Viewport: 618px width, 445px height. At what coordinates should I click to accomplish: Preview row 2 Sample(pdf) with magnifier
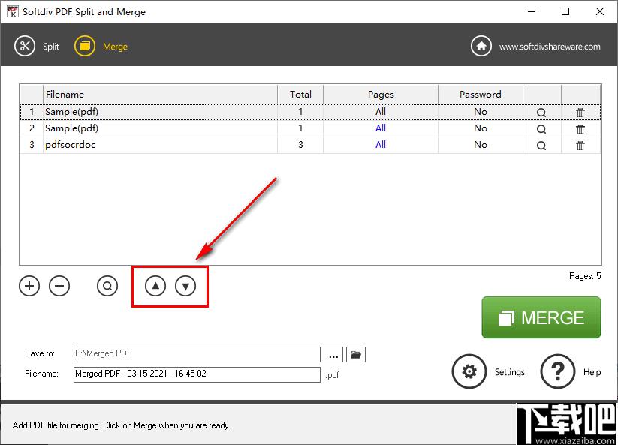click(541, 129)
